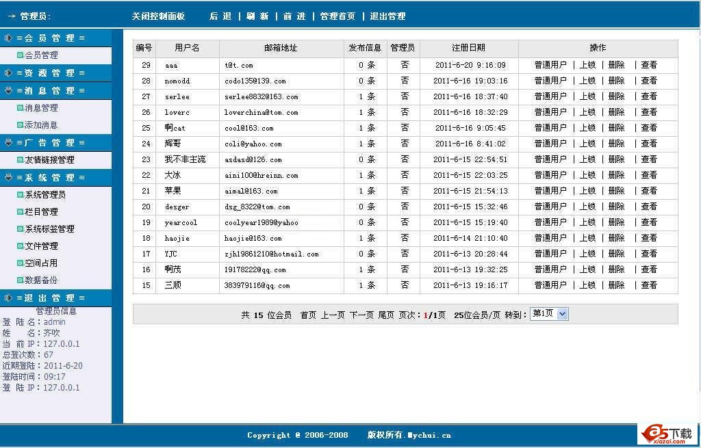Open 添加消息 sidebar link

pyautogui.click(x=41, y=125)
